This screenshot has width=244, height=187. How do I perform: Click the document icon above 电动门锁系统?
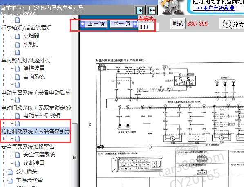pos(18,100)
